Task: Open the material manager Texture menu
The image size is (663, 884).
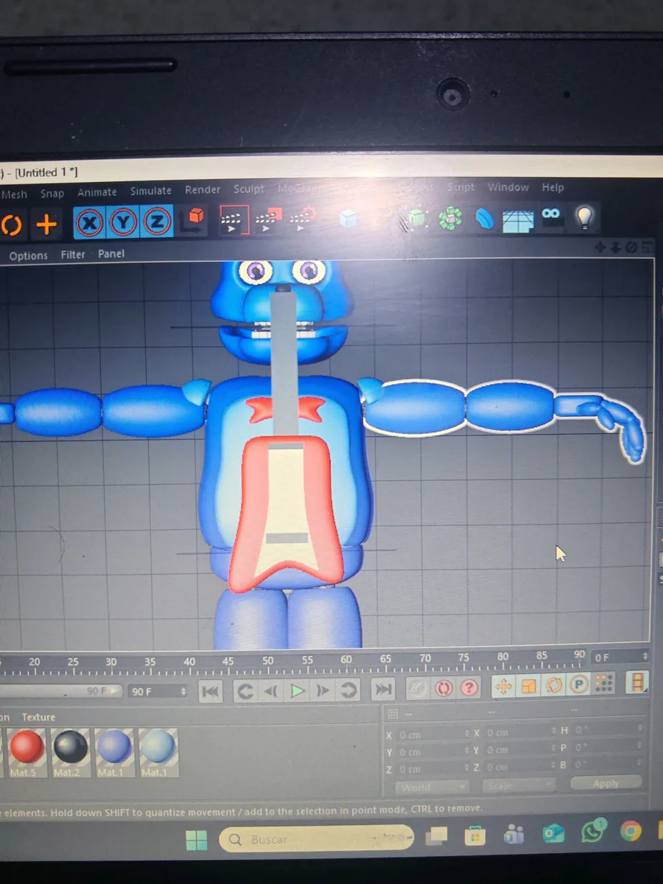Action: point(38,717)
